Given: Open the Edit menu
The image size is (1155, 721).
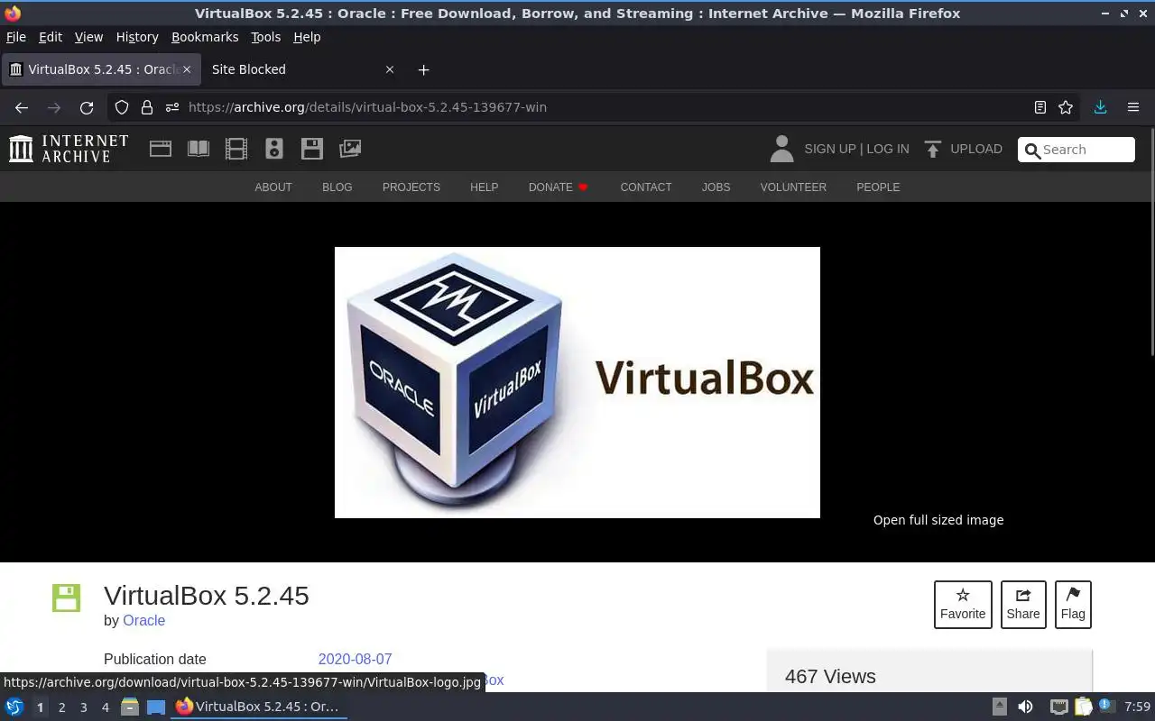Looking at the screenshot, I should (x=51, y=37).
